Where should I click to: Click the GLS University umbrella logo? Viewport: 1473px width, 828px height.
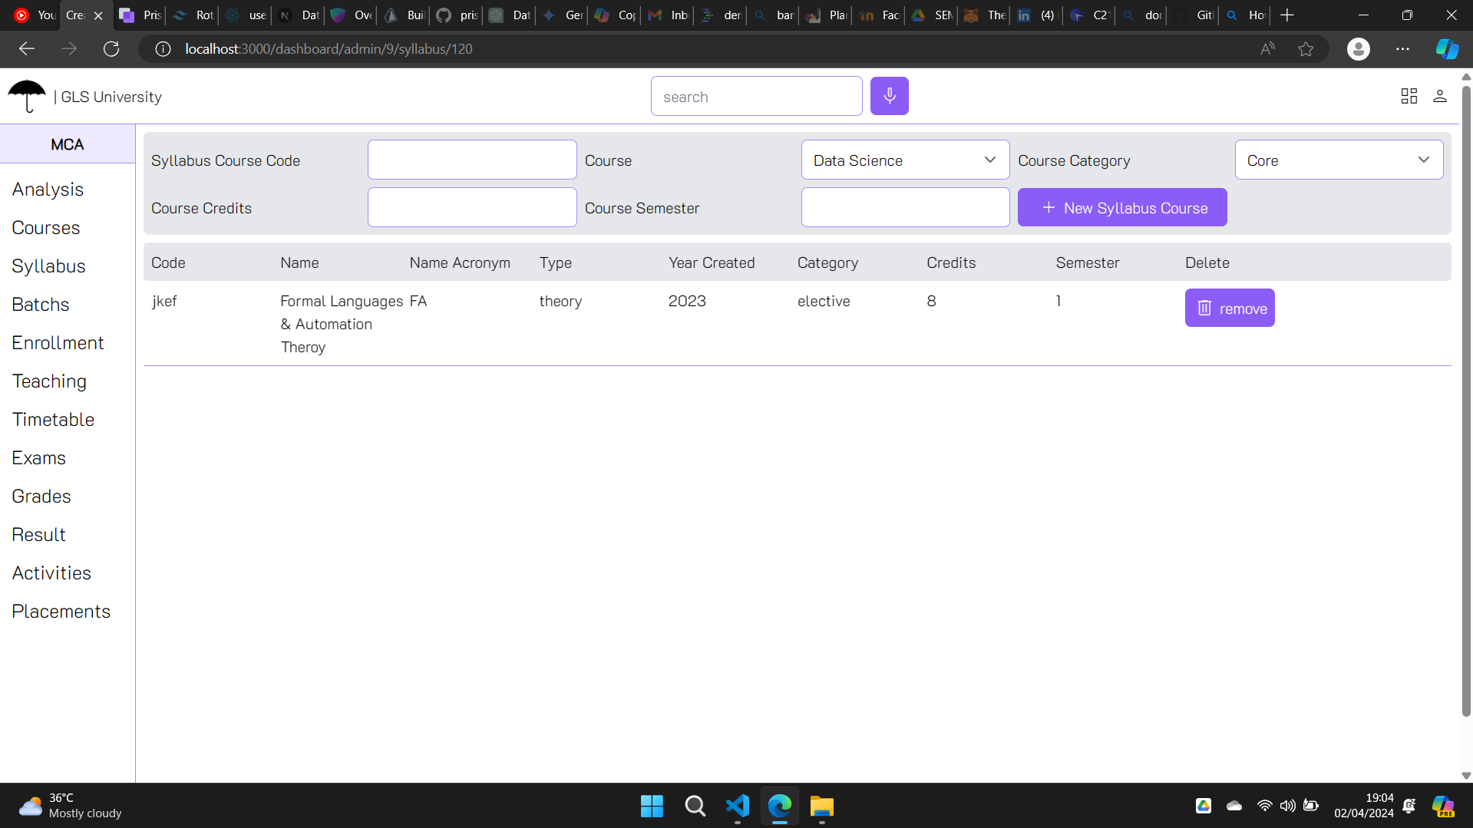[27, 96]
